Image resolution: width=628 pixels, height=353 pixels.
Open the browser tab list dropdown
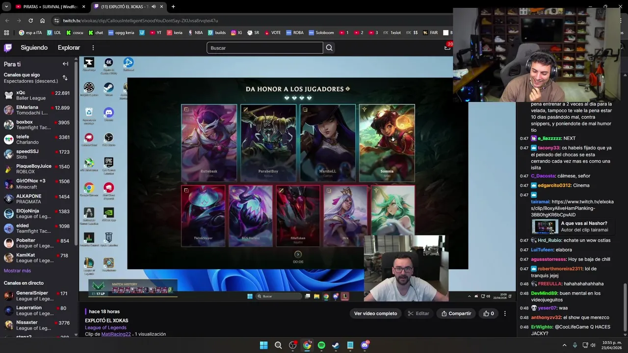(6, 6)
